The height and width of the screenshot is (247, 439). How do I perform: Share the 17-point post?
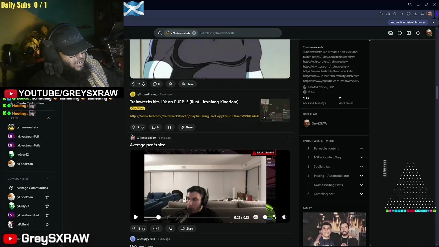tap(188, 84)
